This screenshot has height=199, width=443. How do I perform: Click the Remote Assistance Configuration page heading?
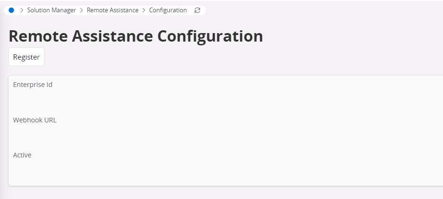coord(136,36)
